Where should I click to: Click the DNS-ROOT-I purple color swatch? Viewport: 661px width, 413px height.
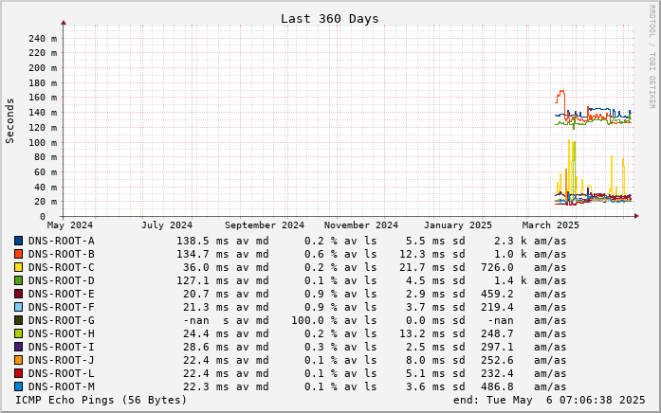click(x=19, y=347)
